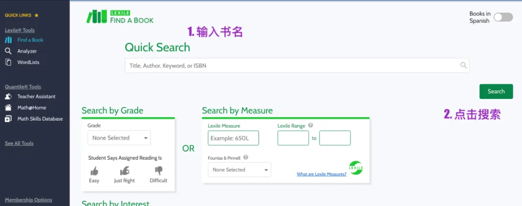Viewport: 522px width, 206px height.
Task: Click the help icon beside Fountas & Pinnell
Action: point(246,157)
